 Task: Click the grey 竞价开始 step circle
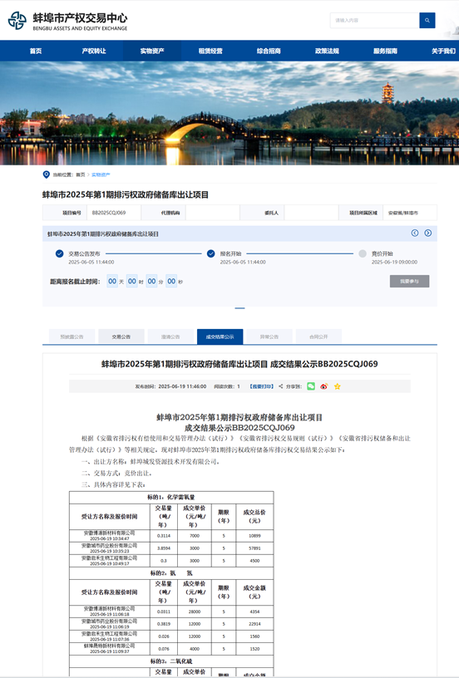tap(363, 253)
